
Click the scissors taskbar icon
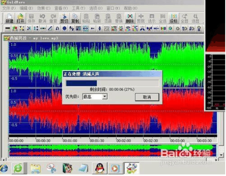[51, 168]
